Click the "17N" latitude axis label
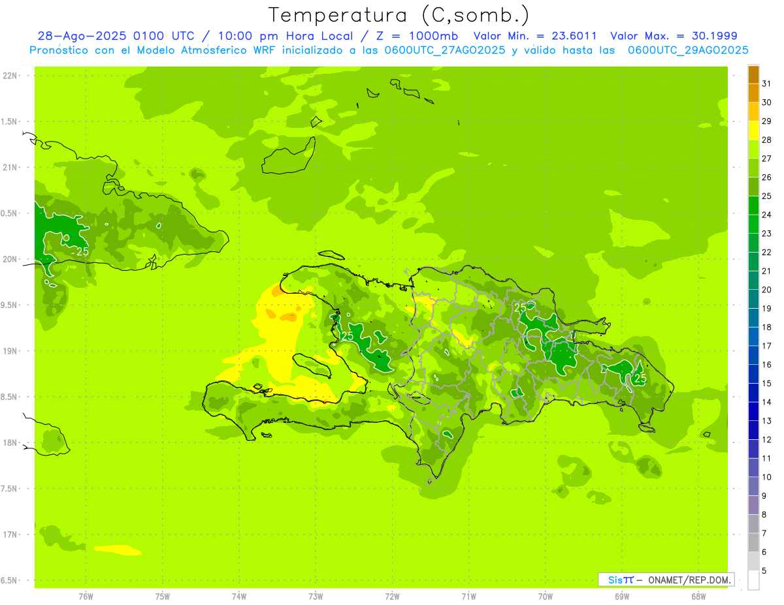Image resolution: width=784 pixels, height=605 pixels. click(11, 535)
